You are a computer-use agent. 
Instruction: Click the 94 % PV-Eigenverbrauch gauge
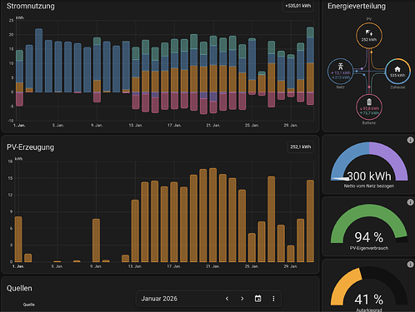coord(369,224)
